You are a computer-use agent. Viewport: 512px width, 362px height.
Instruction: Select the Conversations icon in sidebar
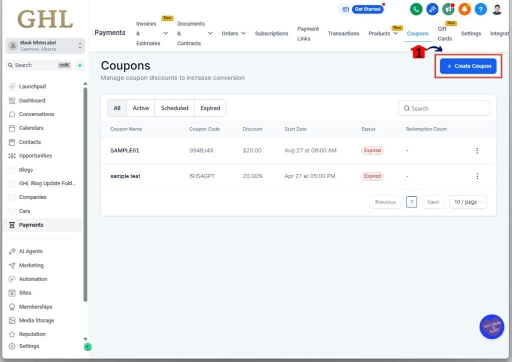point(11,114)
